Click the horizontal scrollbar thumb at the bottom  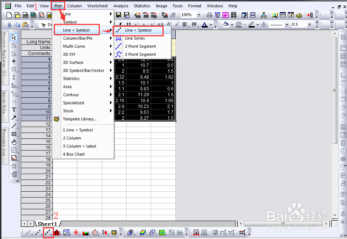click(283, 224)
